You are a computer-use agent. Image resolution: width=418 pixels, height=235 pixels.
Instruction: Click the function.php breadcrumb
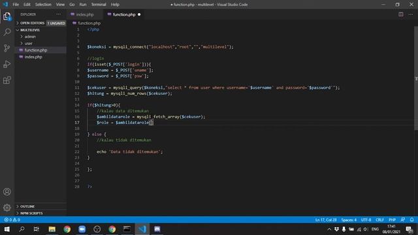click(89, 23)
